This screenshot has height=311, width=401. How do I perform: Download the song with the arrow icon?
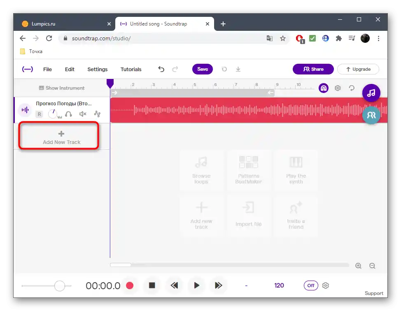(x=238, y=69)
